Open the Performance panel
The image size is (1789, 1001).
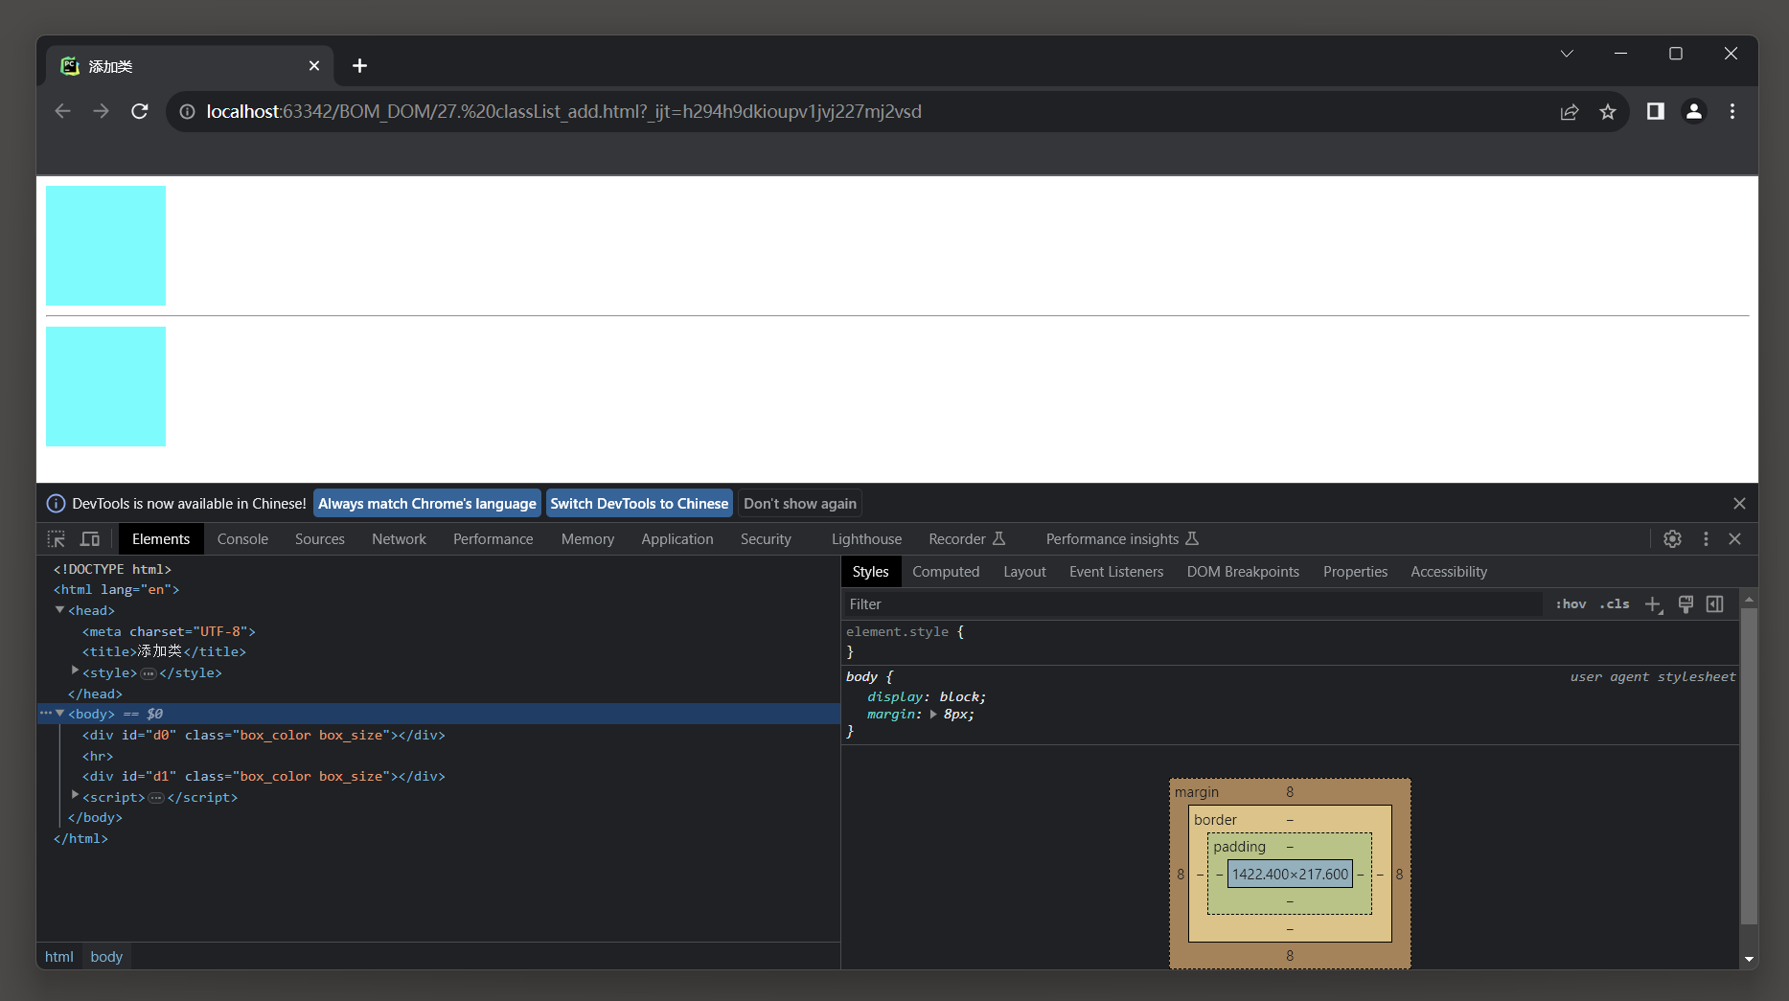[x=493, y=539]
